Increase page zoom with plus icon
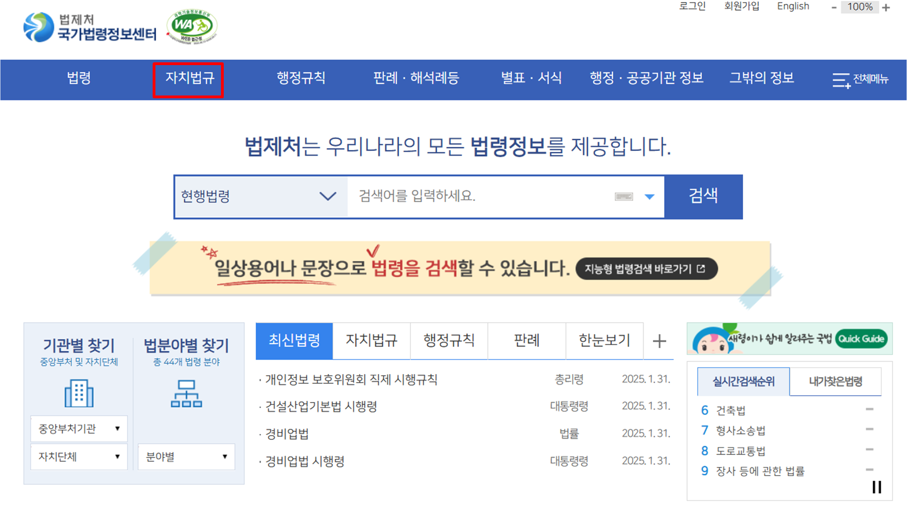Image resolution: width=907 pixels, height=505 pixels. point(886,8)
